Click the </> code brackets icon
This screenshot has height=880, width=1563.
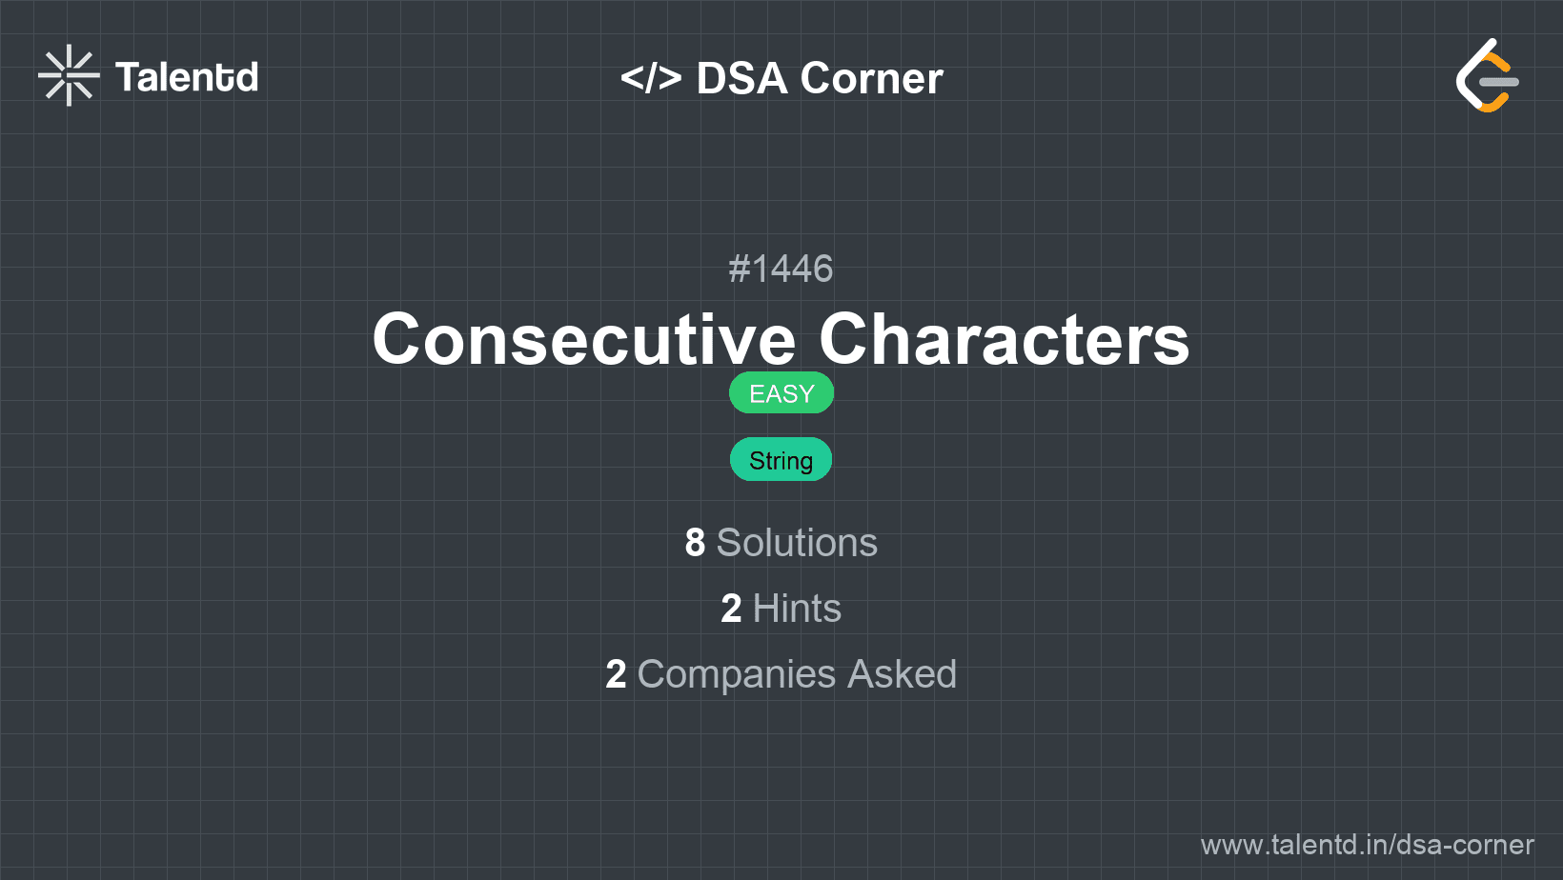point(651,78)
